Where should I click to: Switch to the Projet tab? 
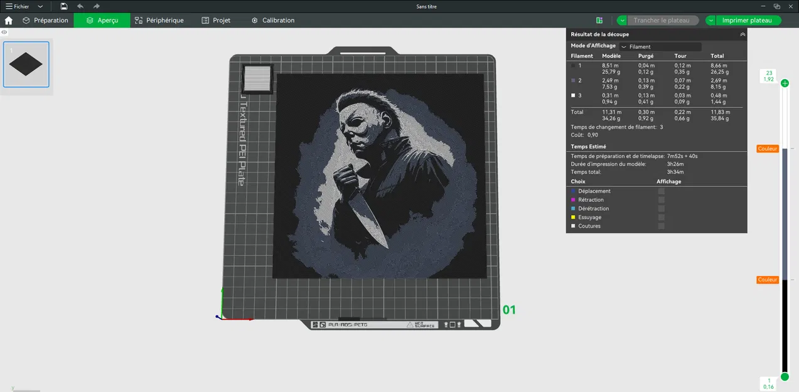(216, 20)
